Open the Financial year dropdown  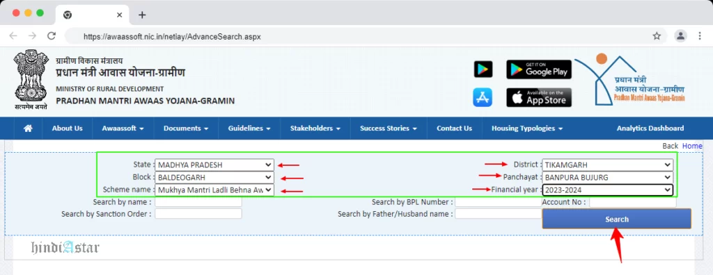tap(607, 190)
